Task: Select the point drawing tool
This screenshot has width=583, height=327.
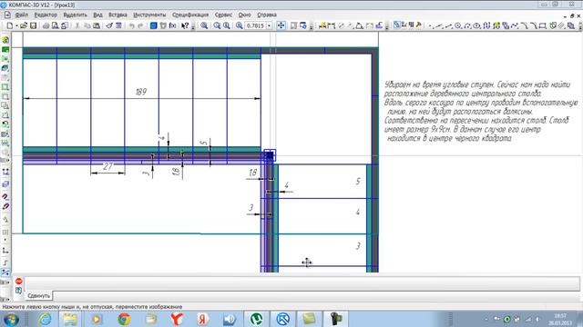Action: point(430,25)
